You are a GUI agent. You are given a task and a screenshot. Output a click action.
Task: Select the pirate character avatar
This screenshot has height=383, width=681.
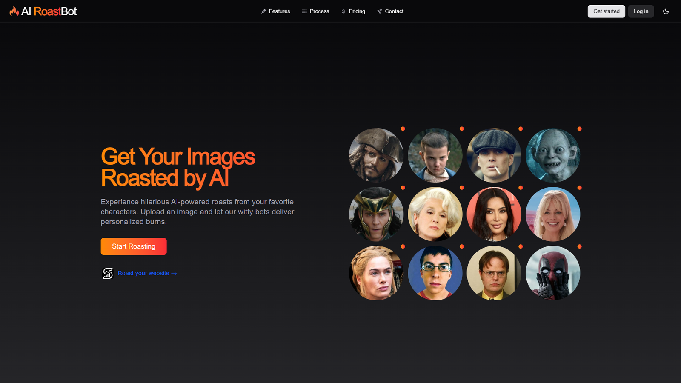(x=376, y=155)
